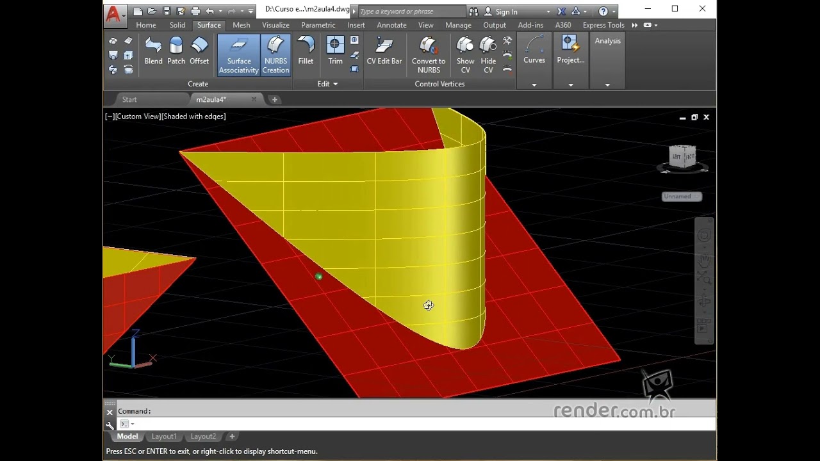Image resolution: width=820 pixels, height=461 pixels.
Task: Click the Loft surface icon
Action: tap(113, 55)
